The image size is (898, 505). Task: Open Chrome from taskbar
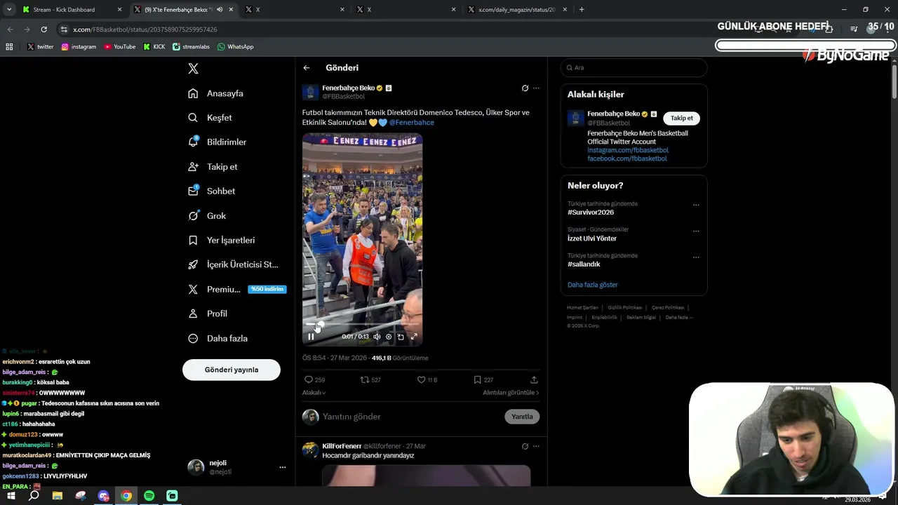tap(126, 496)
